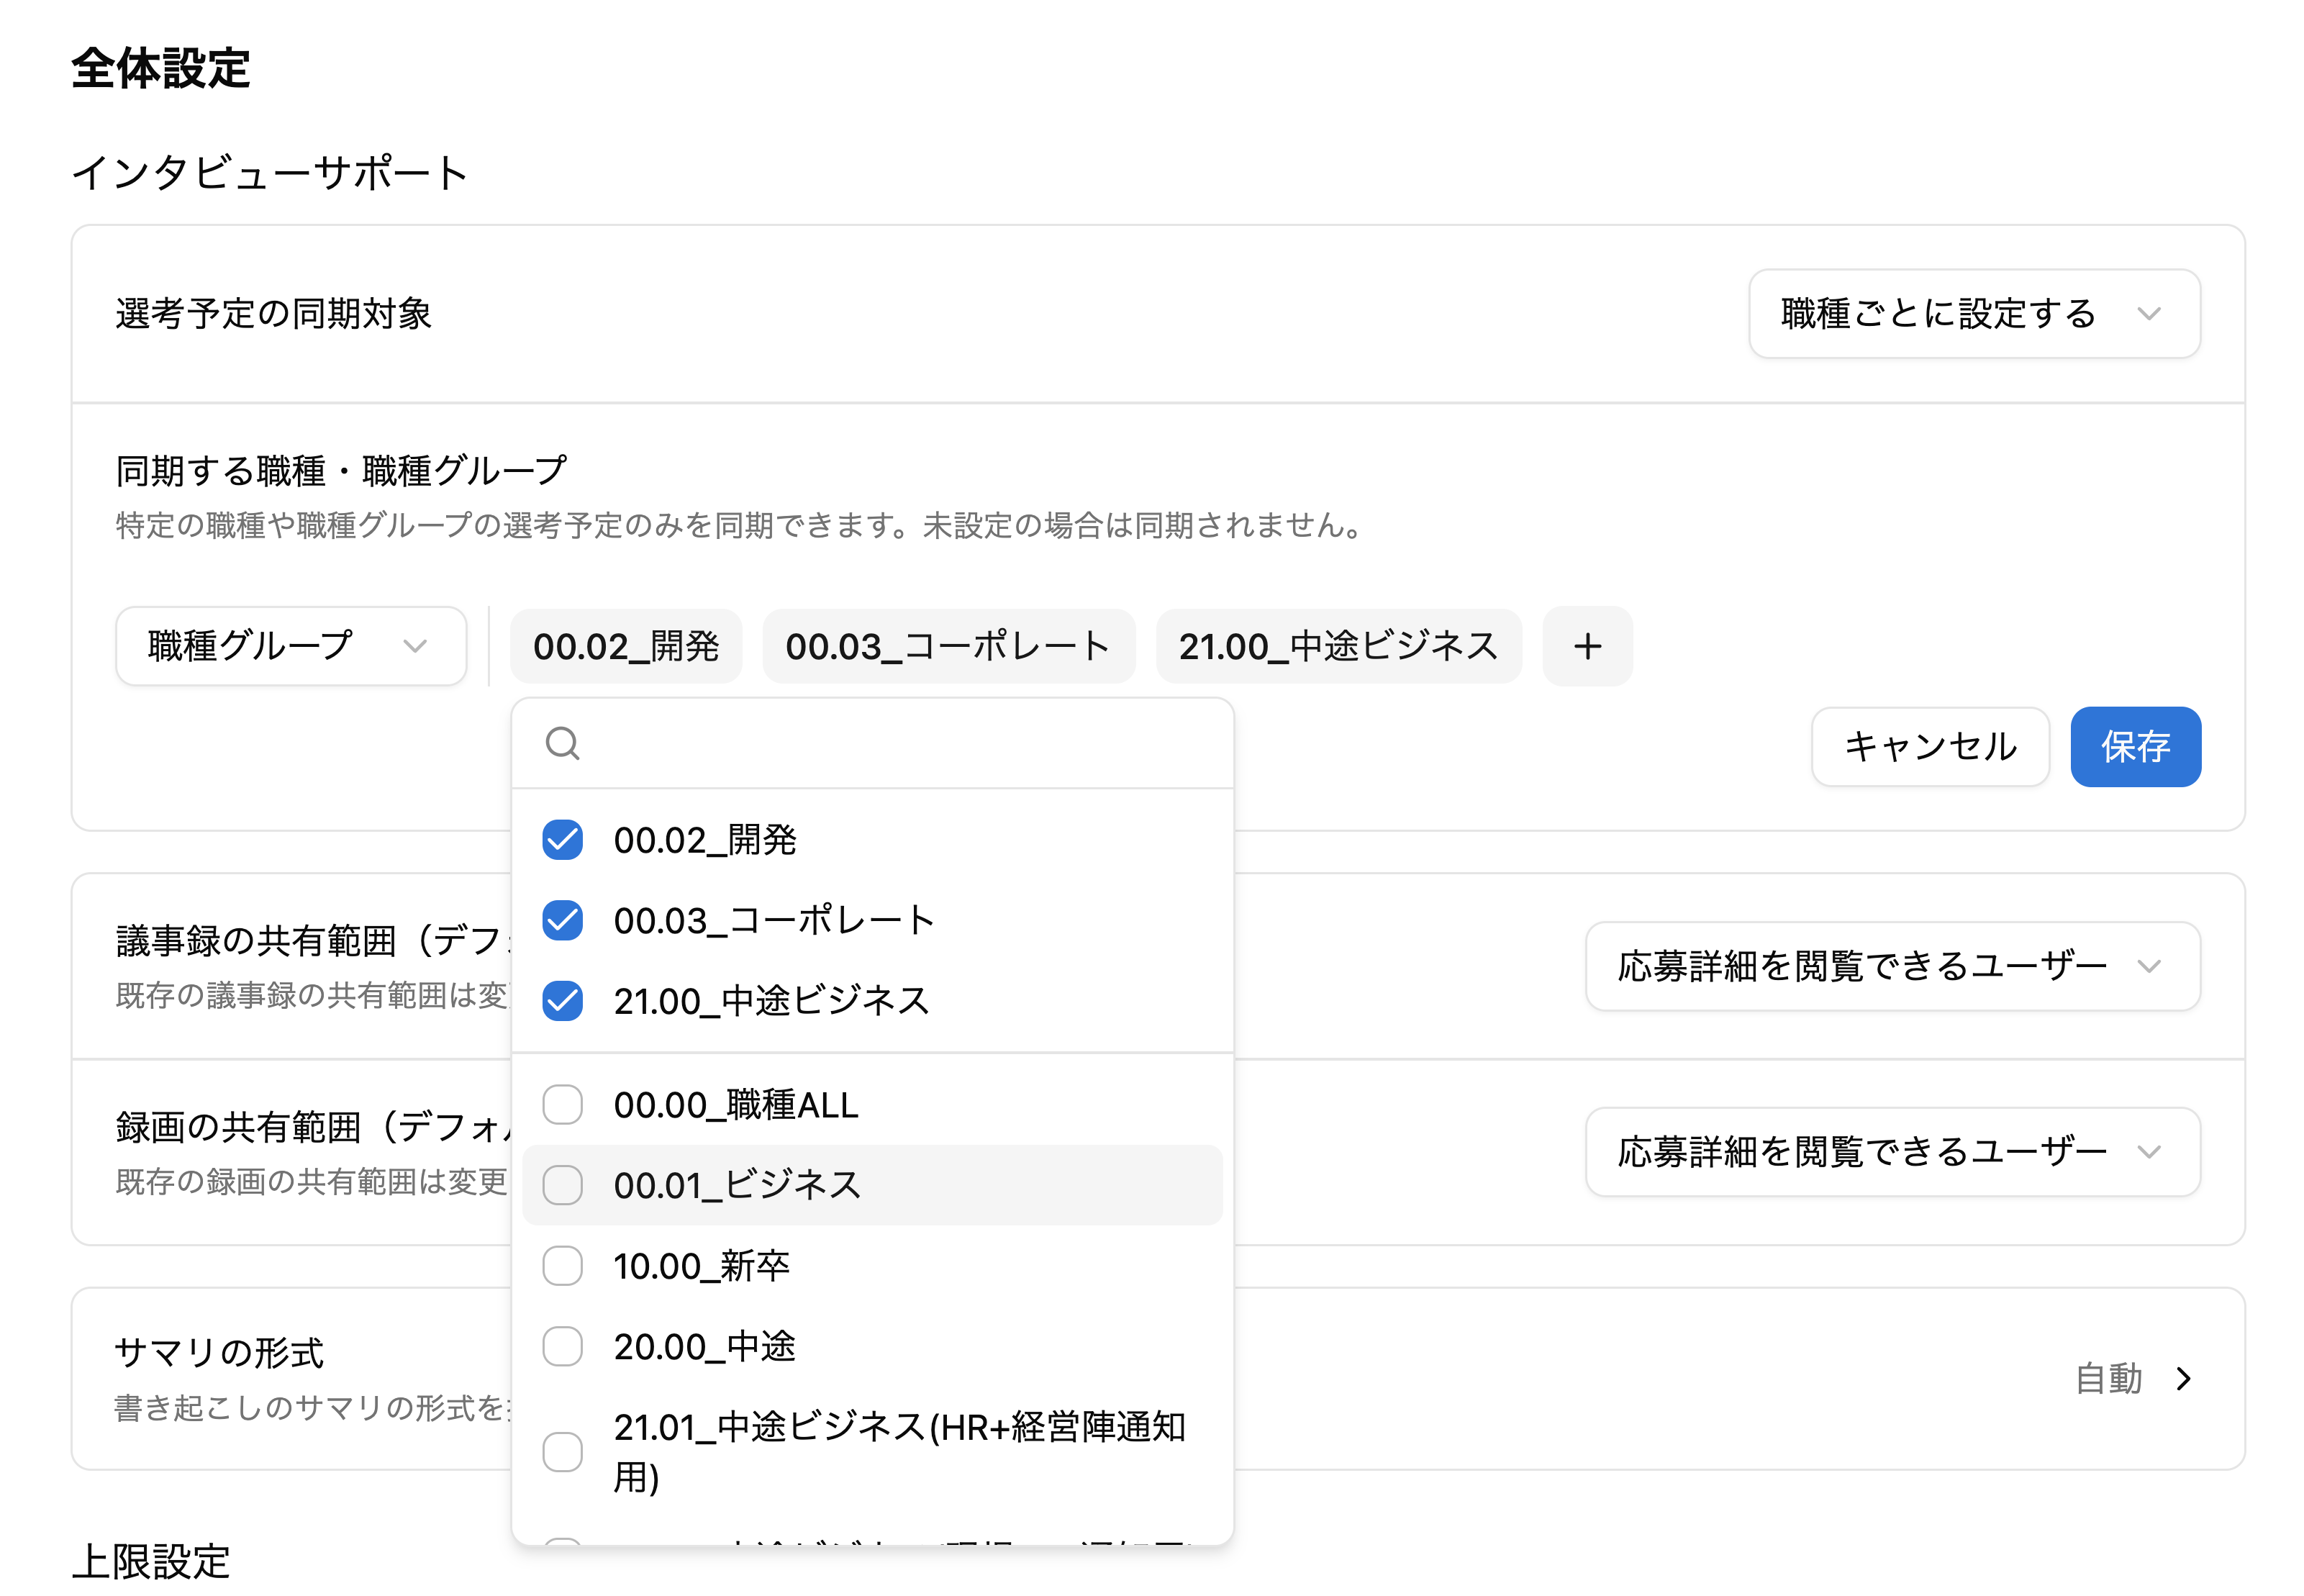Screen dimensions: 2304x1596
Task: Click the 21.00_中途ビジネス selected tag
Action: click(1338, 646)
